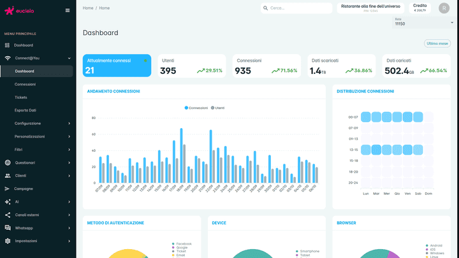Expand the AI menu chevron
The width and height of the screenshot is (459, 258).
[69, 202]
